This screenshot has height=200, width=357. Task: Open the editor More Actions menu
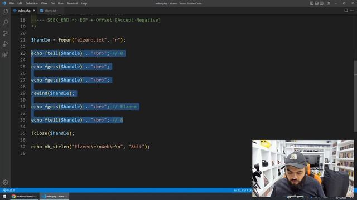[352, 11]
